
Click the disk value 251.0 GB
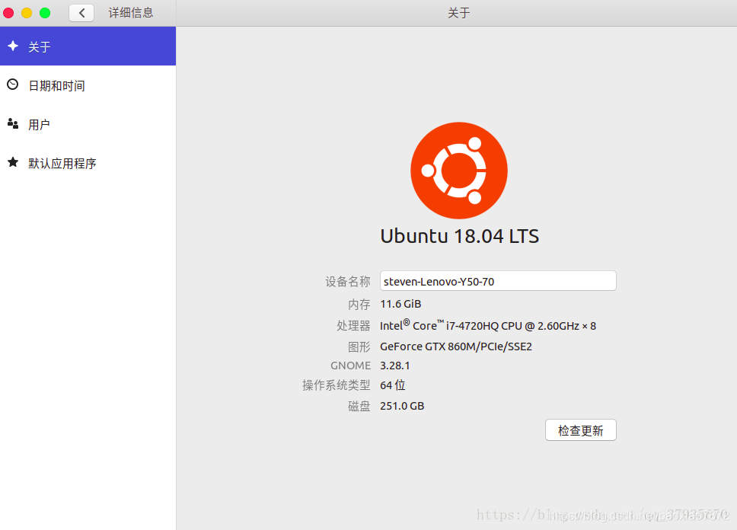point(402,406)
